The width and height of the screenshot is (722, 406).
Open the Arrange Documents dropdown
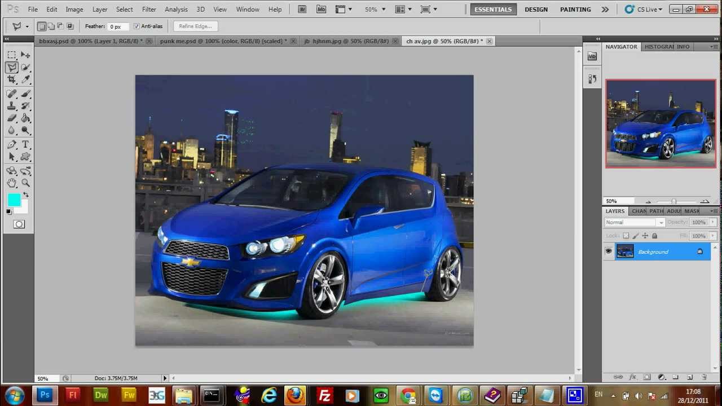click(403, 9)
